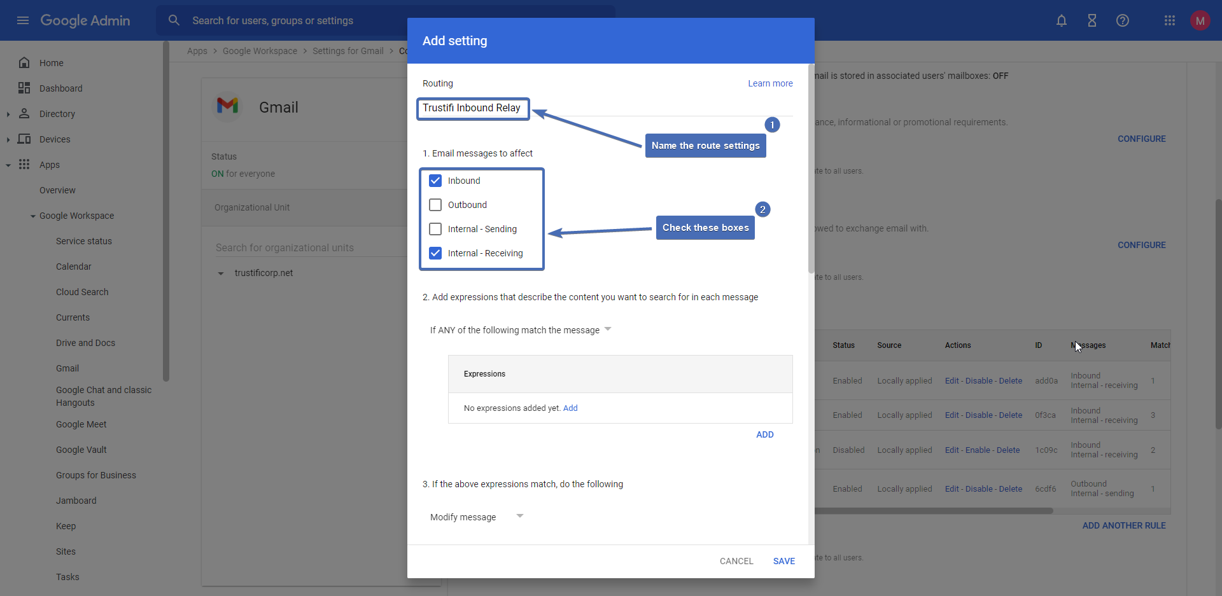Uncheck the Internal - Receiving checkbox
Image resolution: width=1222 pixels, height=596 pixels.
click(x=435, y=253)
